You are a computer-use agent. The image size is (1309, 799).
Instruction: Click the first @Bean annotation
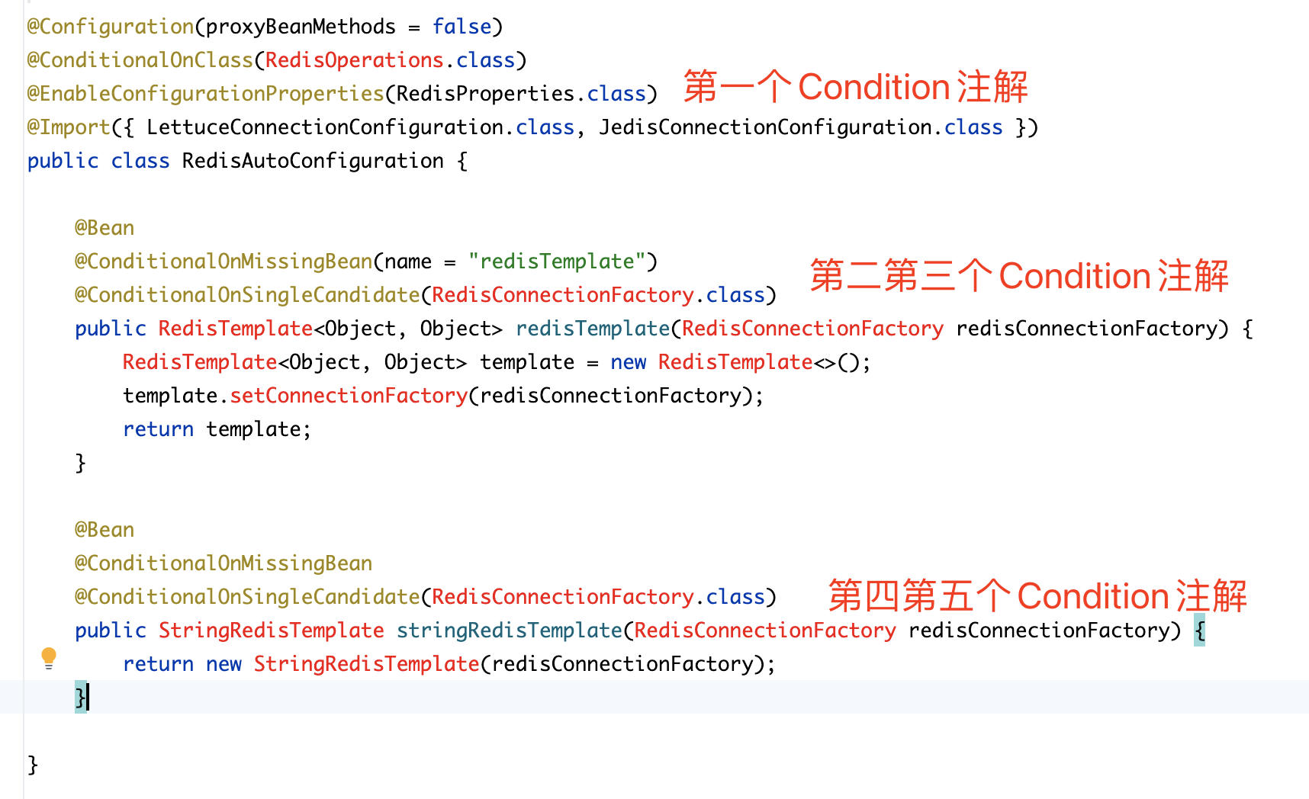103,226
